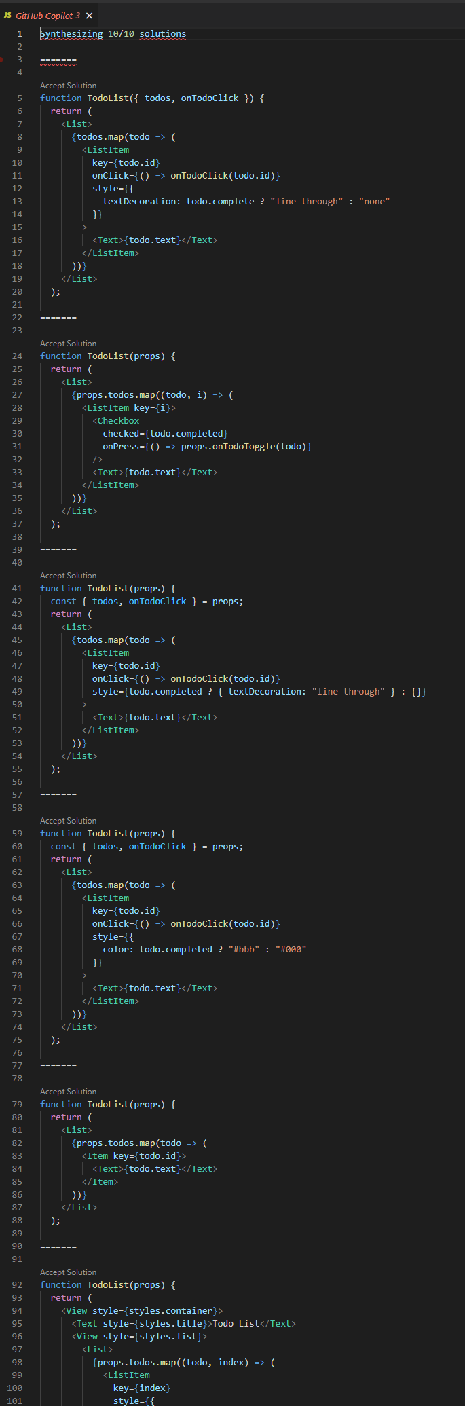Click the "#000" color string on line 68

tap(291, 950)
